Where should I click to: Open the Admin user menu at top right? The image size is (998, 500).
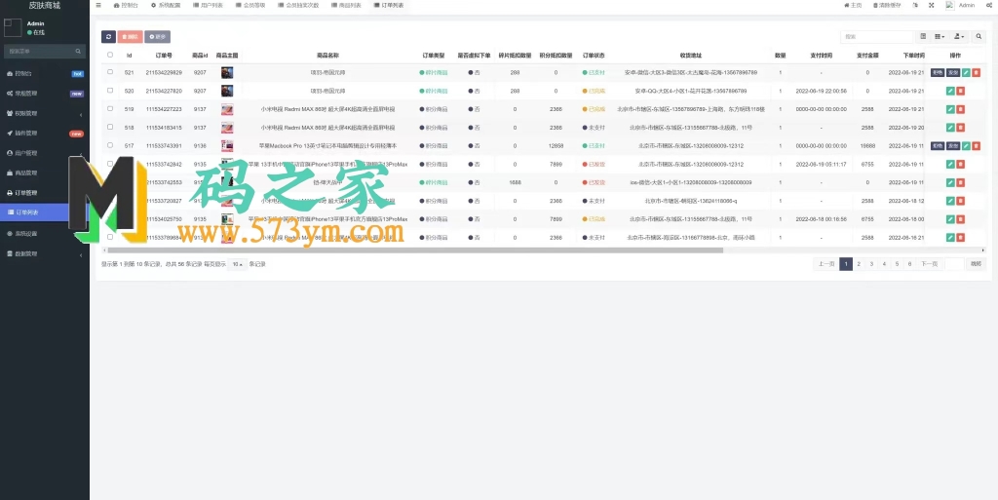coord(960,5)
